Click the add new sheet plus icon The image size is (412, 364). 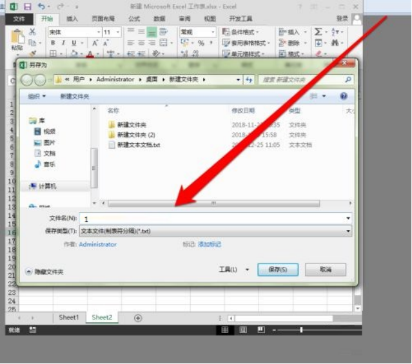click(138, 318)
